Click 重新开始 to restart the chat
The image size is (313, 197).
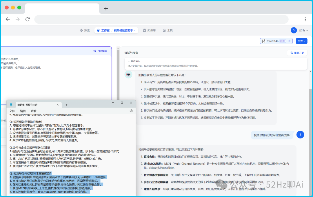(297, 53)
